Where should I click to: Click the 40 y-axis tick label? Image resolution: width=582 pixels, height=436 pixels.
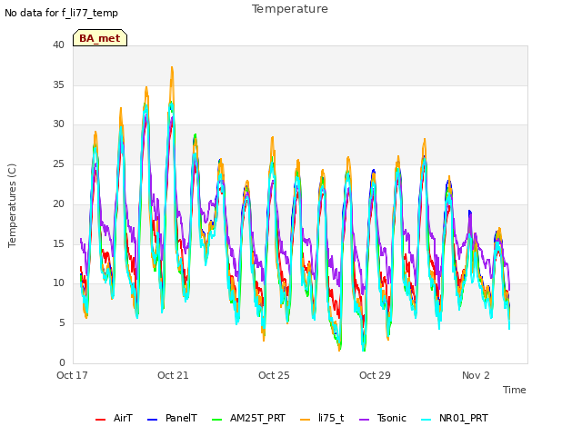58,45
